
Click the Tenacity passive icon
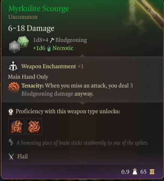14,87
